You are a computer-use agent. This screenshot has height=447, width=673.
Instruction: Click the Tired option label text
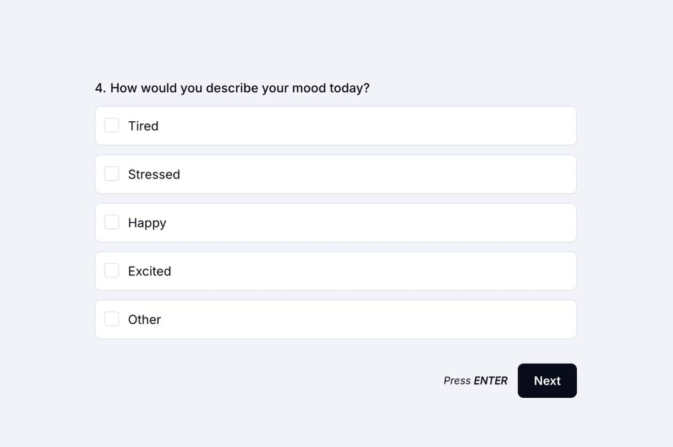(x=143, y=126)
